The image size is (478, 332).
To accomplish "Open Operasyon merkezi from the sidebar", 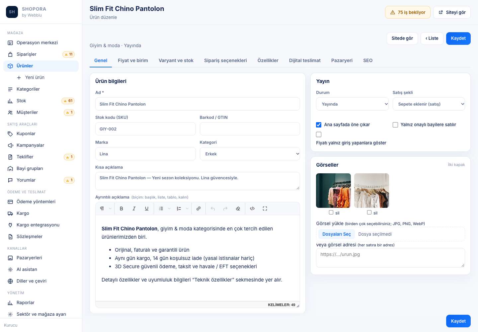I will point(41,42).
